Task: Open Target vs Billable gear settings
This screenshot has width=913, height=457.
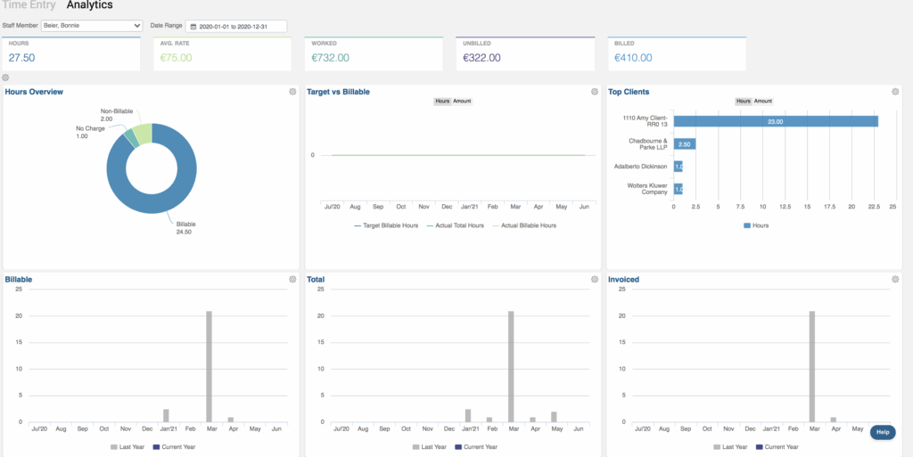Action: (595, 92)
